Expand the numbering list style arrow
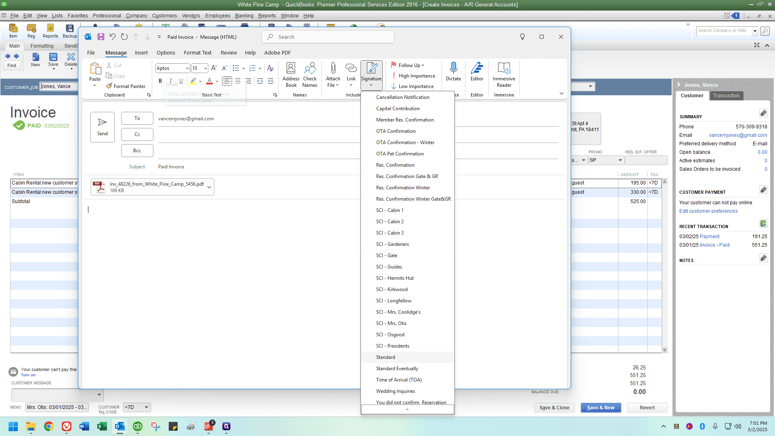The width and height of the screenshot is (775, 436). (x=260, y=68)
